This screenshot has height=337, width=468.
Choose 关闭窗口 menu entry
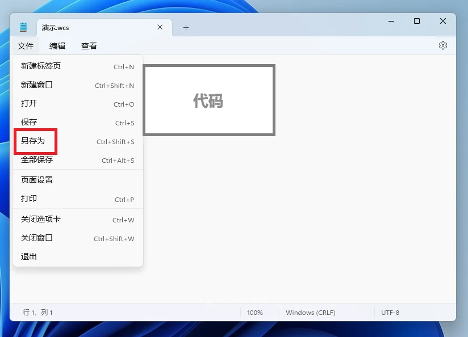78,238
